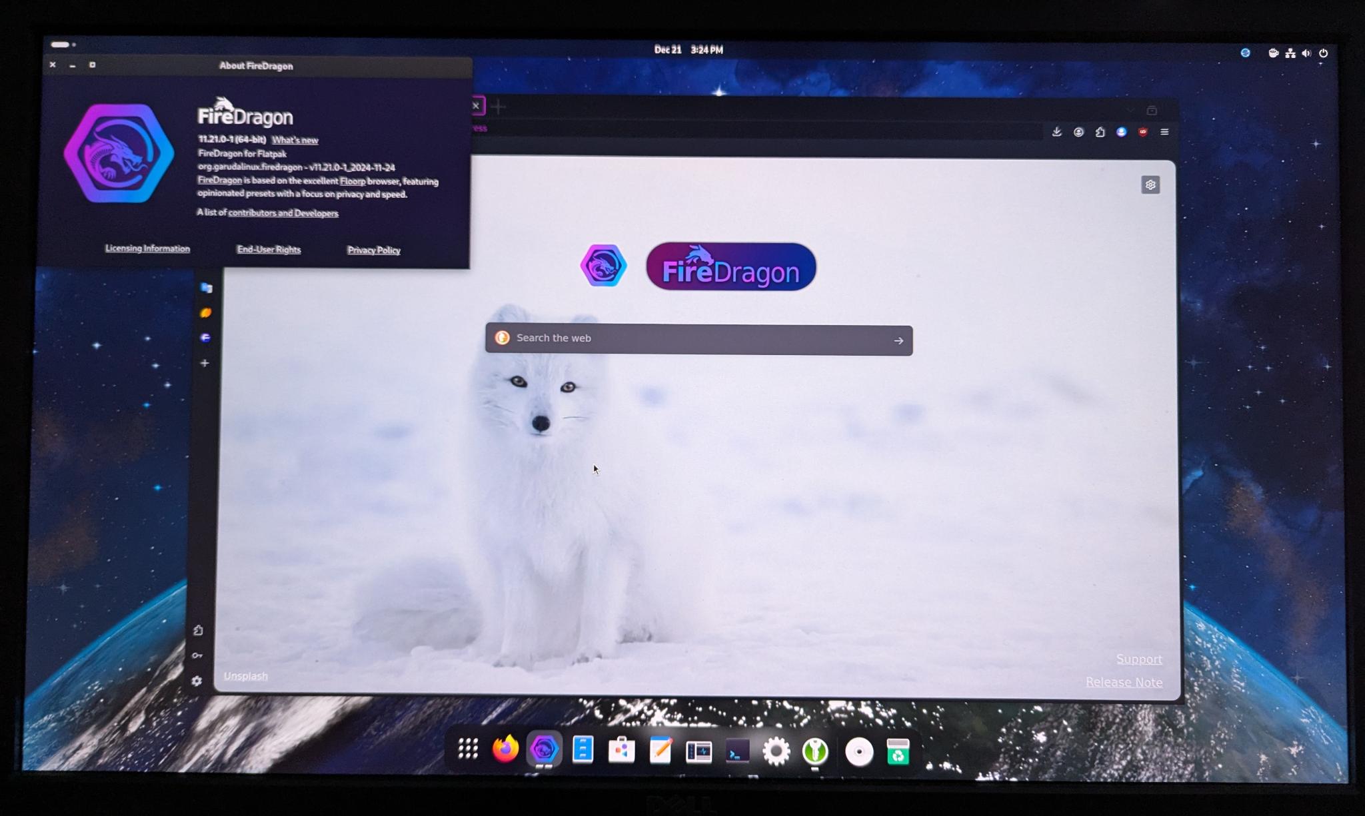Open a new browser tab

click(498, 106)
